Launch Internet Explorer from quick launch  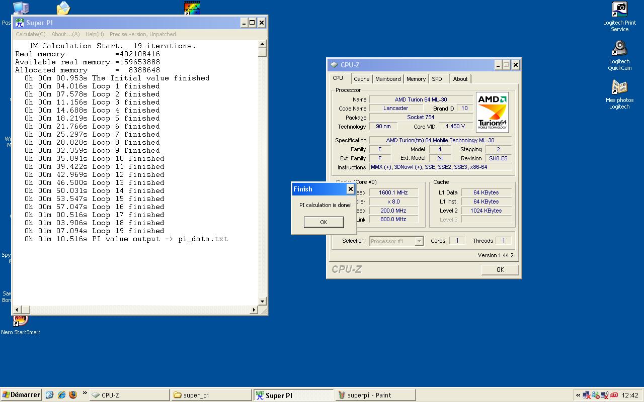(61, 395)
